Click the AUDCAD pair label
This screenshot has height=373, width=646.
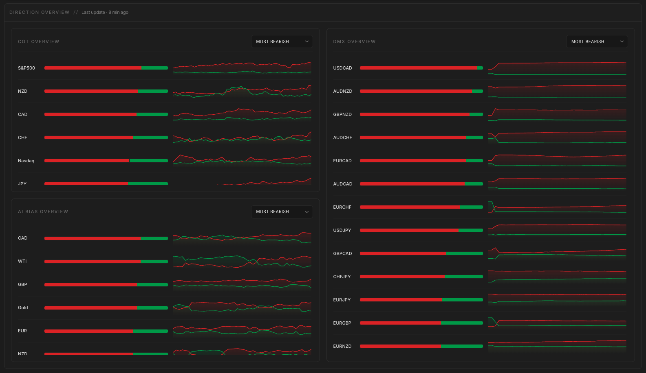pos(343,184)
